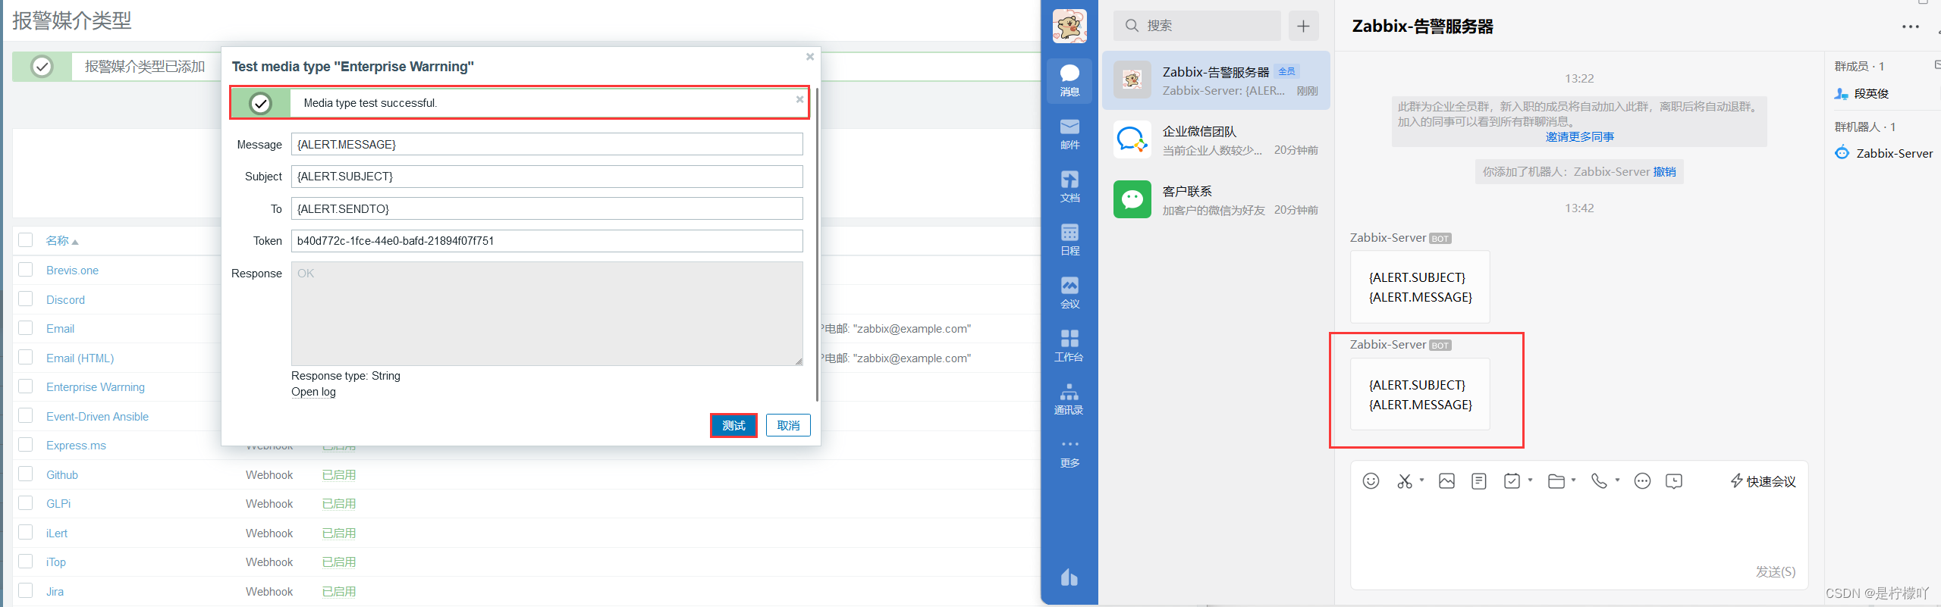
Task: Open the GLPi media type link
Action: click(58, 503)
